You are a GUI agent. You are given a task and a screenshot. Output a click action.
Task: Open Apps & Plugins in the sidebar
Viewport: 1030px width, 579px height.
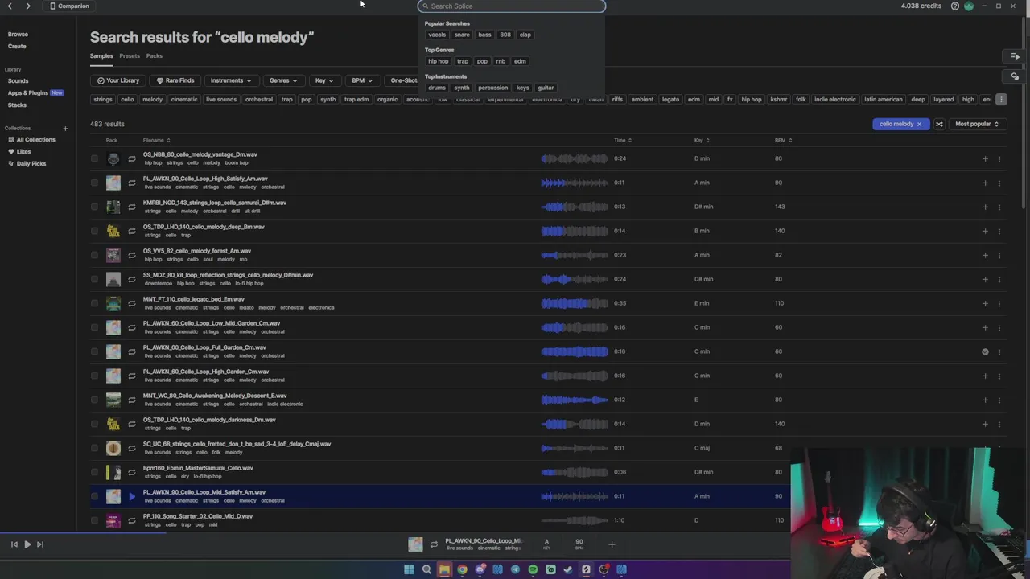(28, 93)
